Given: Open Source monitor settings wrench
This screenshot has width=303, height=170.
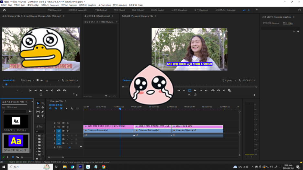Looking at the screenshot, I should (63, 80).
